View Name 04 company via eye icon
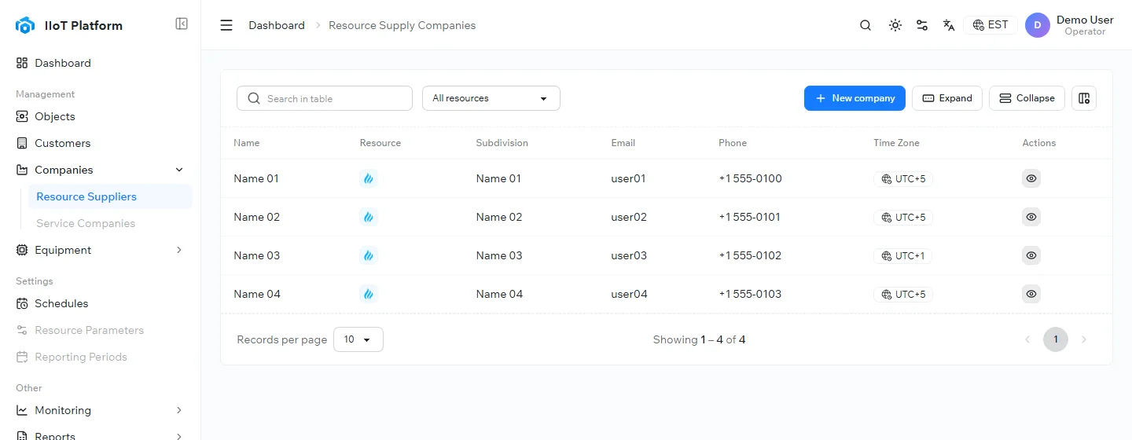This screenshot has height=440, width=1132. (x=1031, y=294)
